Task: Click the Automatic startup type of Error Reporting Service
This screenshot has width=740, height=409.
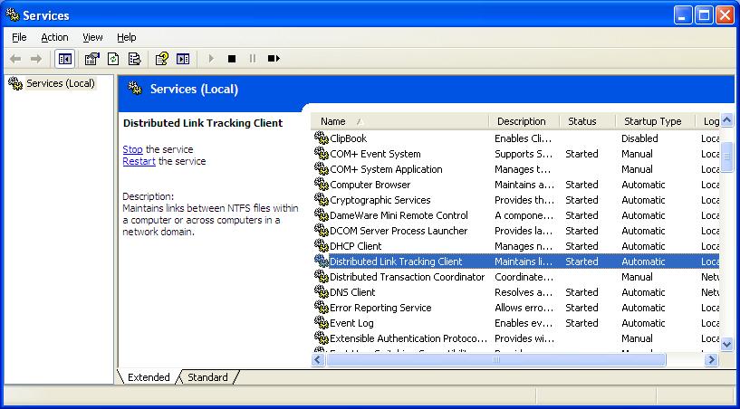Action: click(643, 308)
